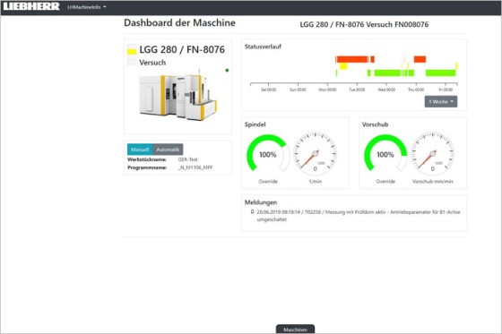Click the LGG 280 machine image
This screenshot has width=502, height=334.
pyautogui.click(x=177, y=94)
